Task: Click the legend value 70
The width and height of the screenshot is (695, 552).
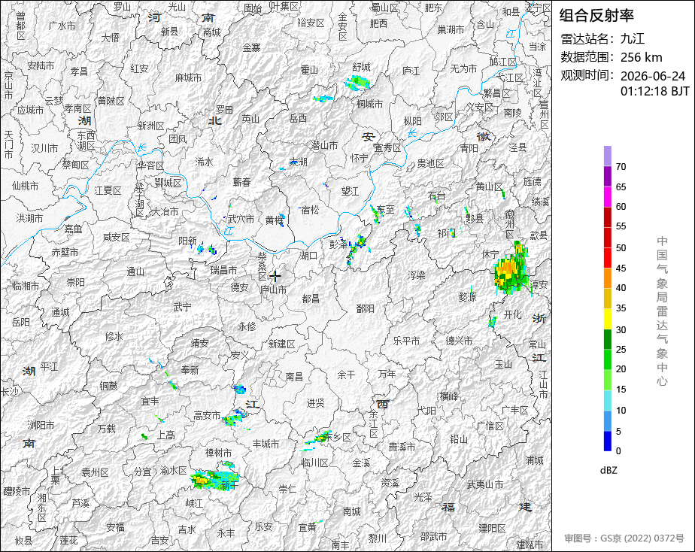Action: [621, 167]
